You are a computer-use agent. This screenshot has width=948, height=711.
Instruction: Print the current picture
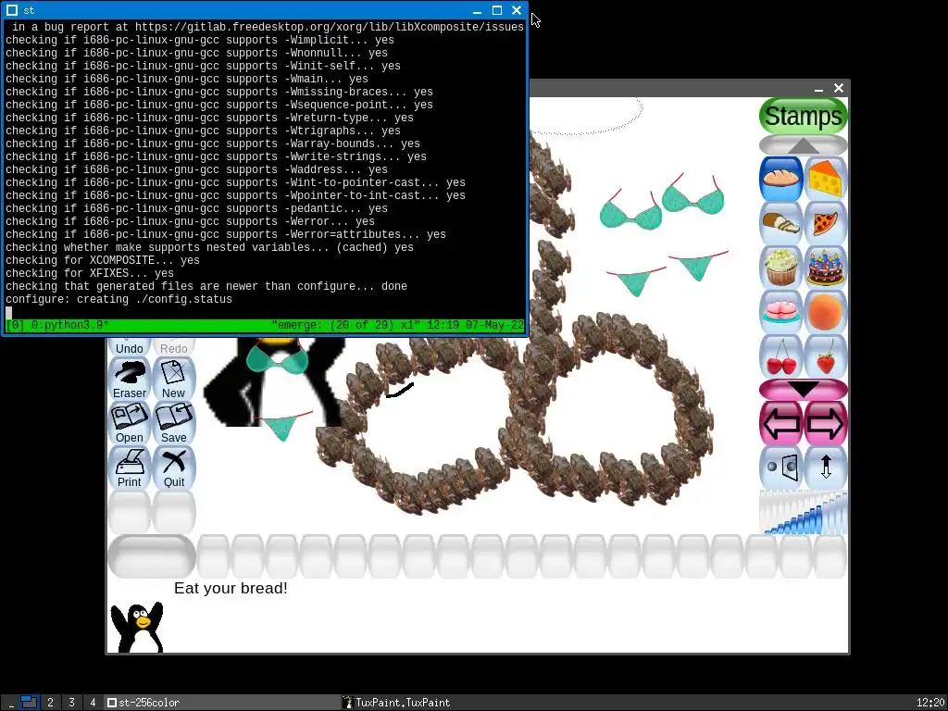130,468
